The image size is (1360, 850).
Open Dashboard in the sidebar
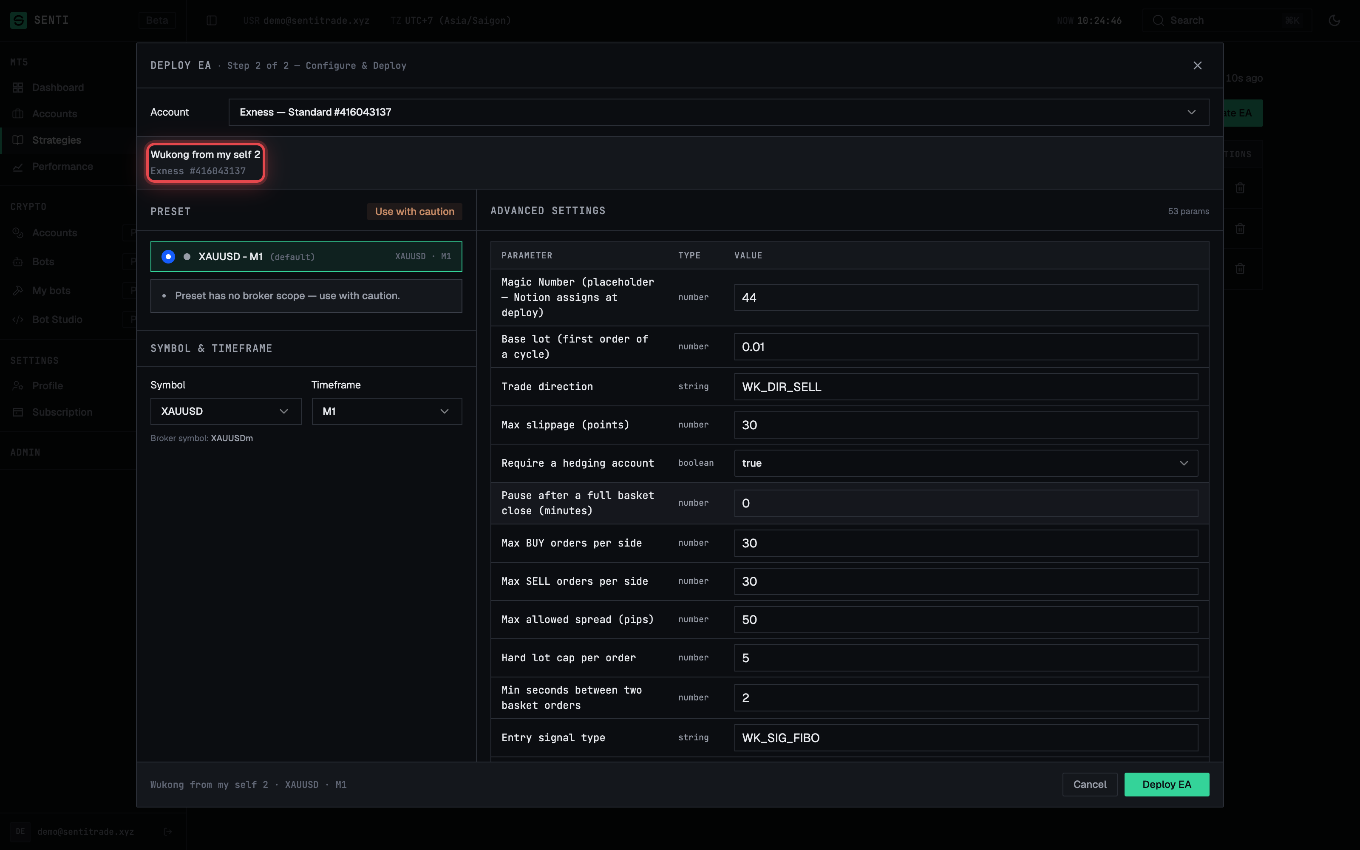tap(58, 87)
